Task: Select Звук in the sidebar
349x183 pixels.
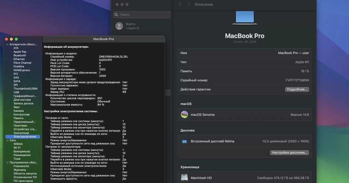Action: (17, 107)
